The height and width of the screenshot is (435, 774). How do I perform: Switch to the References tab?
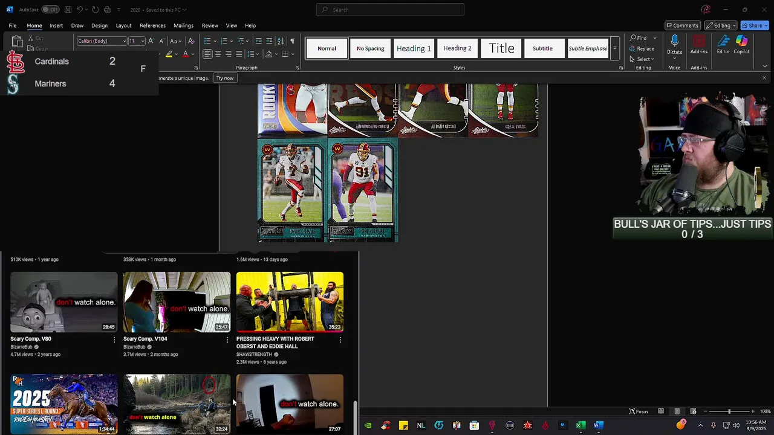152,25
